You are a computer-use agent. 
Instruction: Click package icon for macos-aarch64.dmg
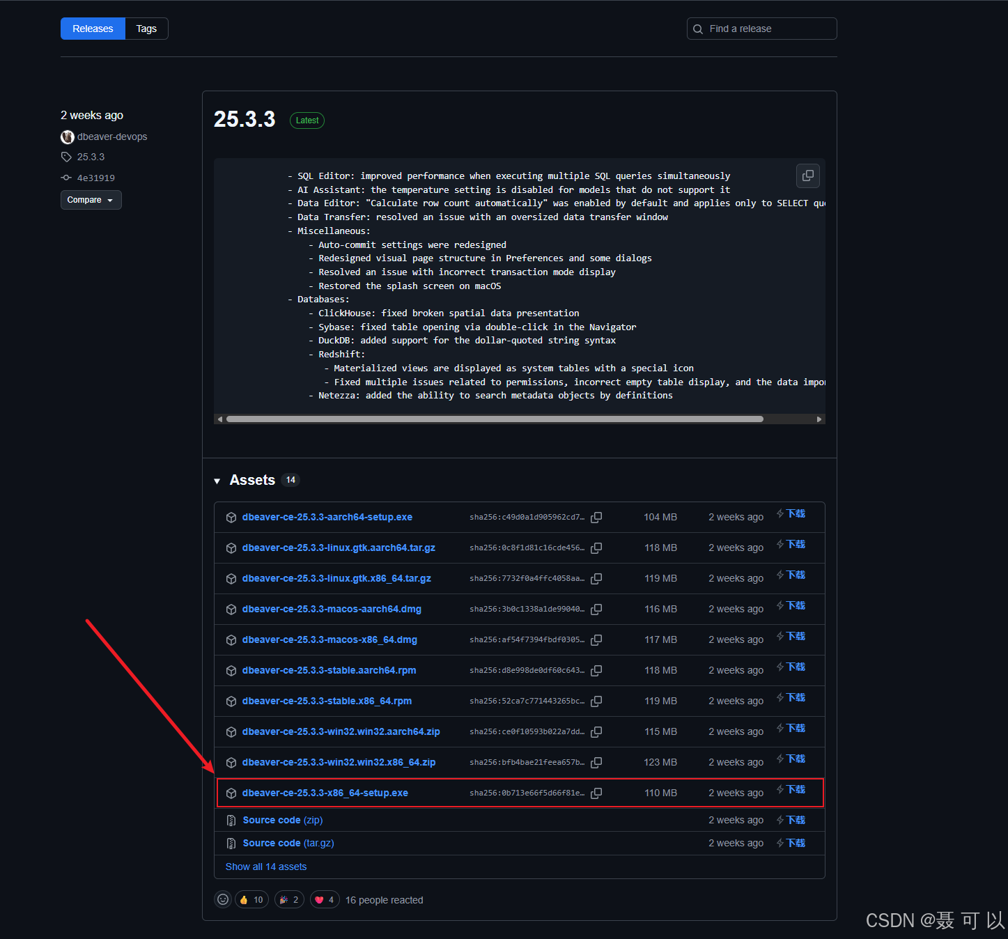(x=231, y=610)
